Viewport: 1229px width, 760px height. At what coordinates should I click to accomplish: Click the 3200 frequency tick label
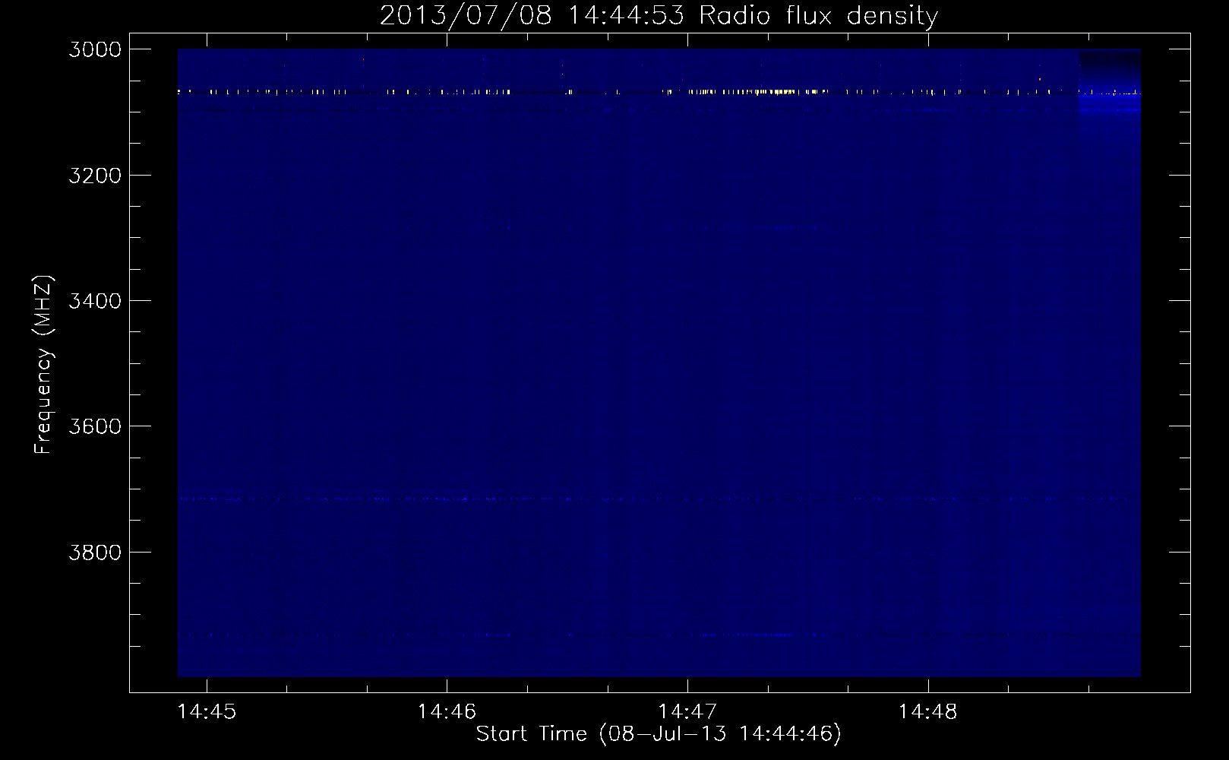click(x=96, y=176)
